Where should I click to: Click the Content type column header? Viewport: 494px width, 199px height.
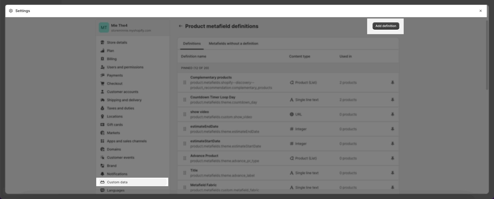click(x=299, y=56)
